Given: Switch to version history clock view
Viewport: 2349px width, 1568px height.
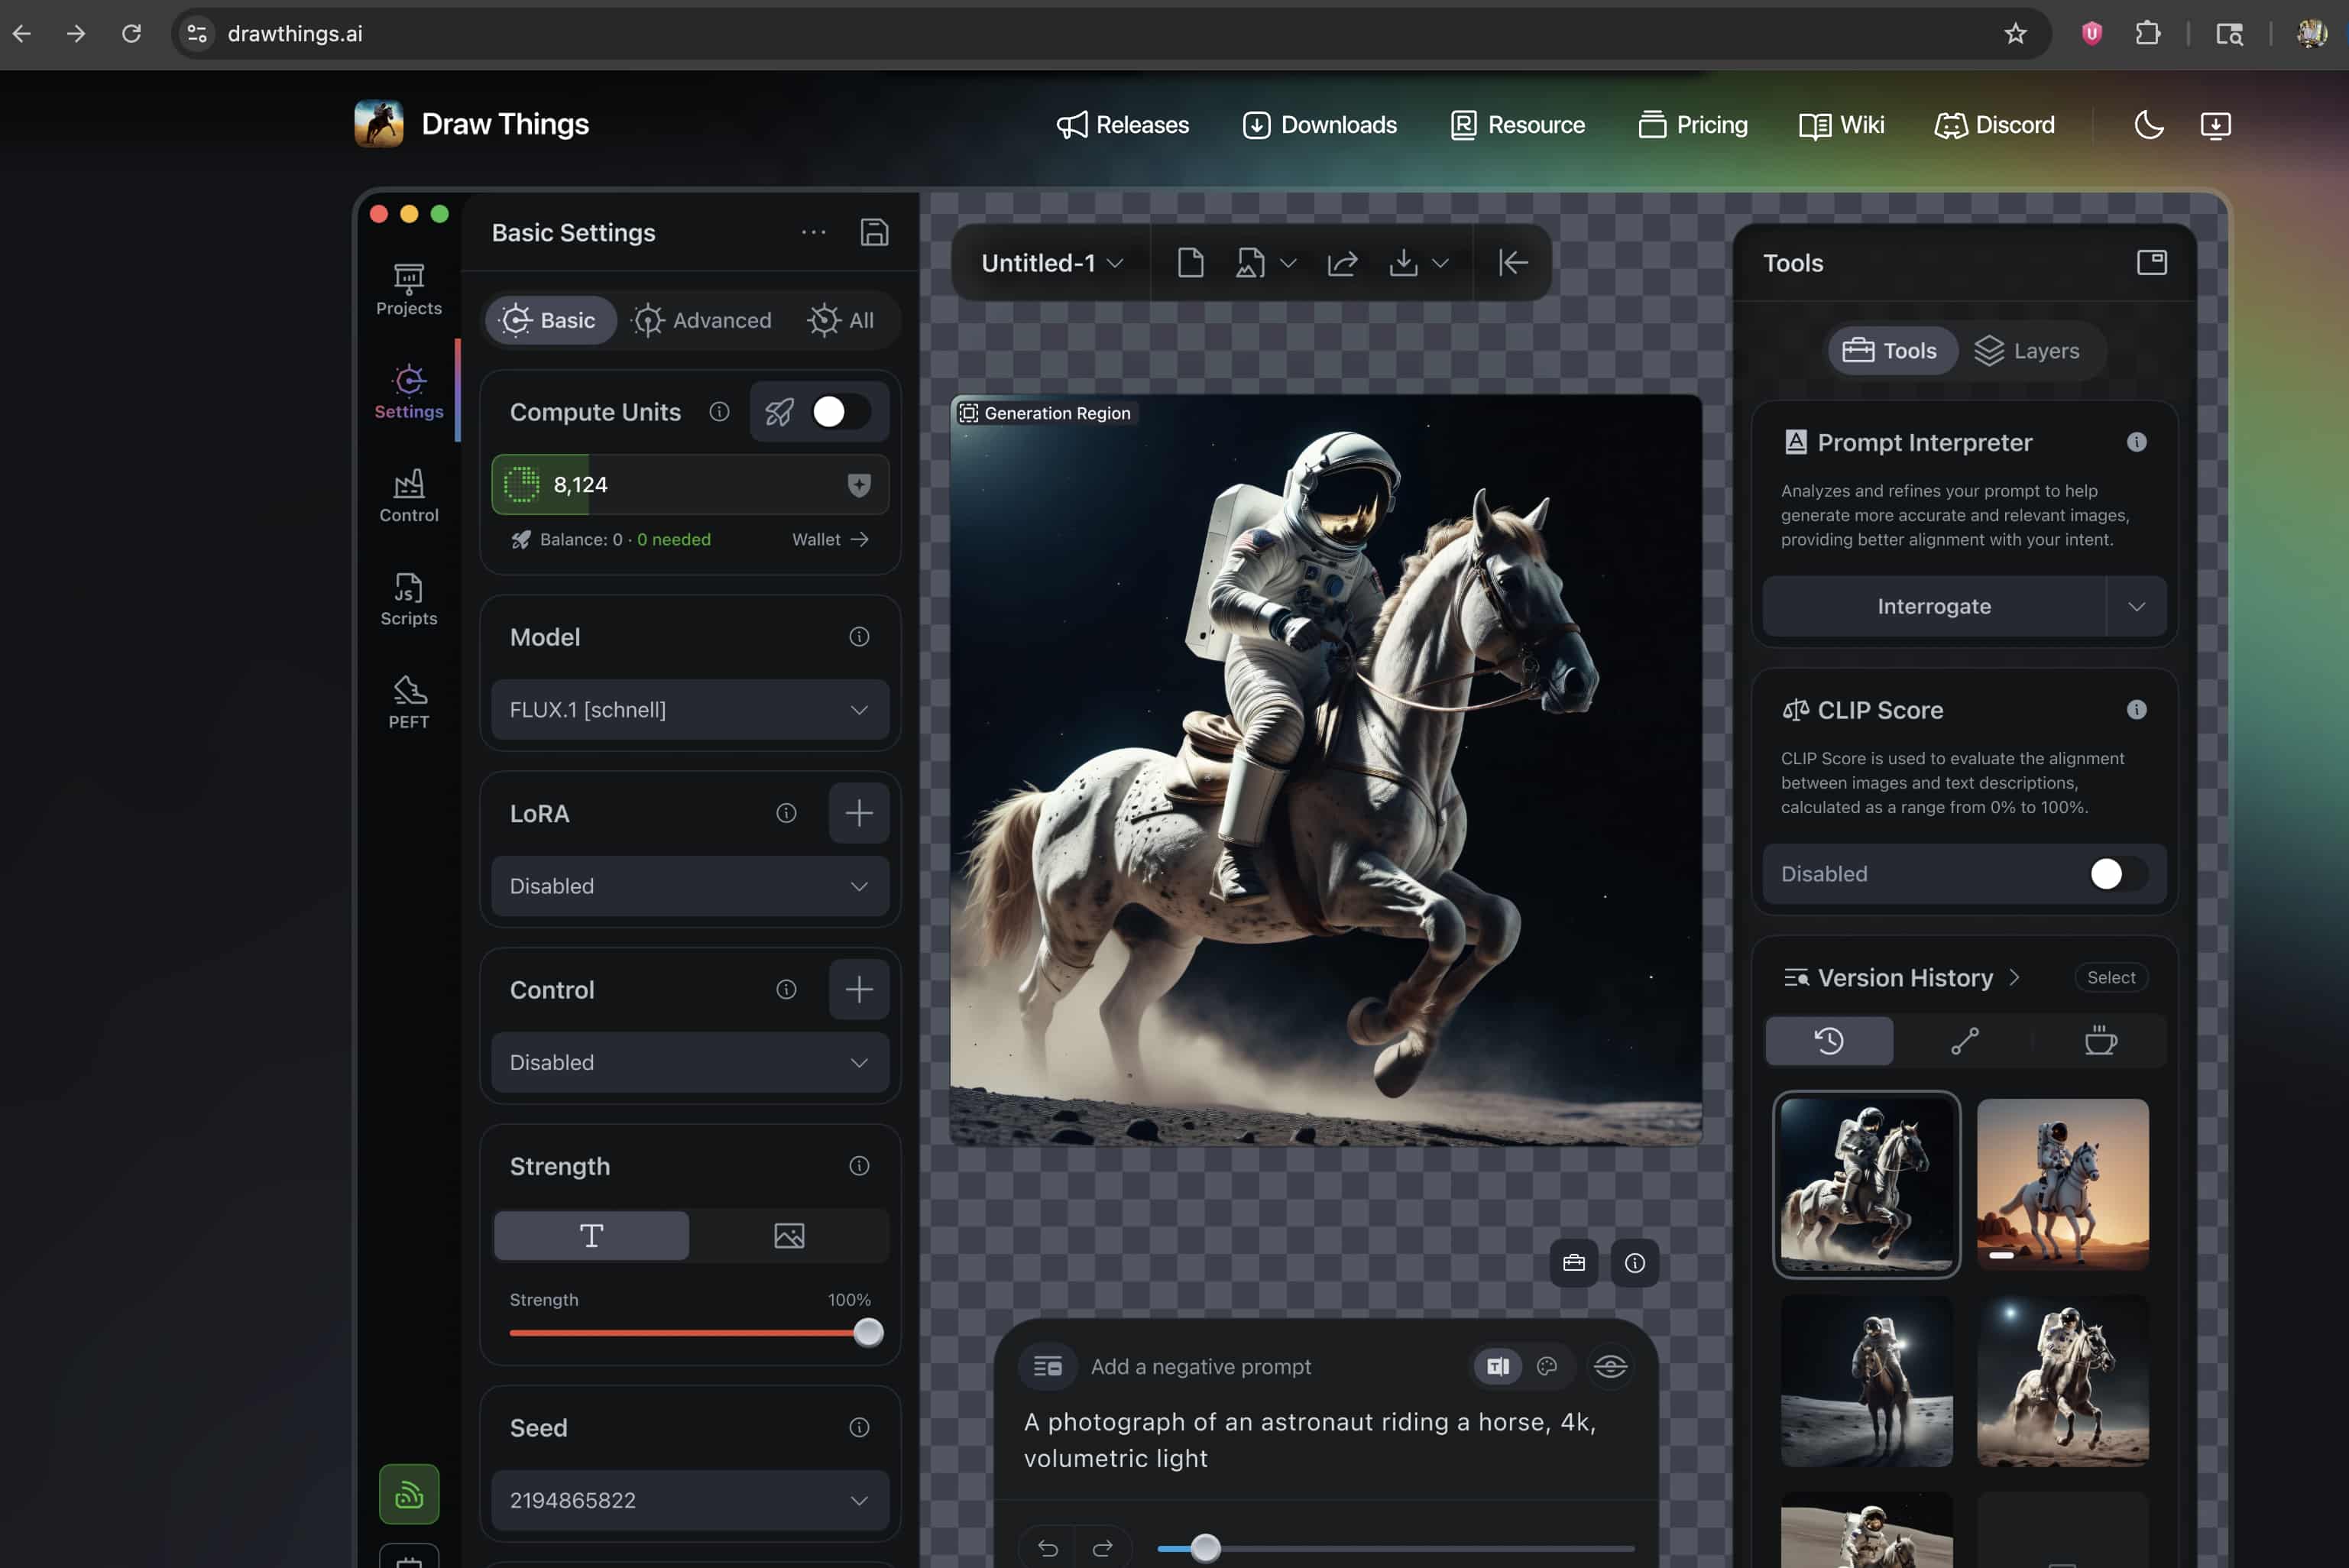Looking at the screenshot, I should coord(1829,1041).
